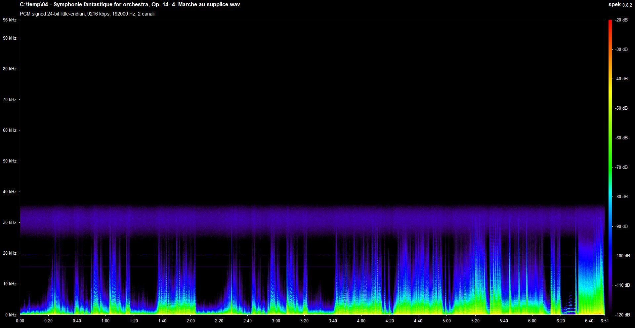Click the 1:00 time axis marker
Screen dimensions: 635x328
pyautogui.click(x=105, y=321)
